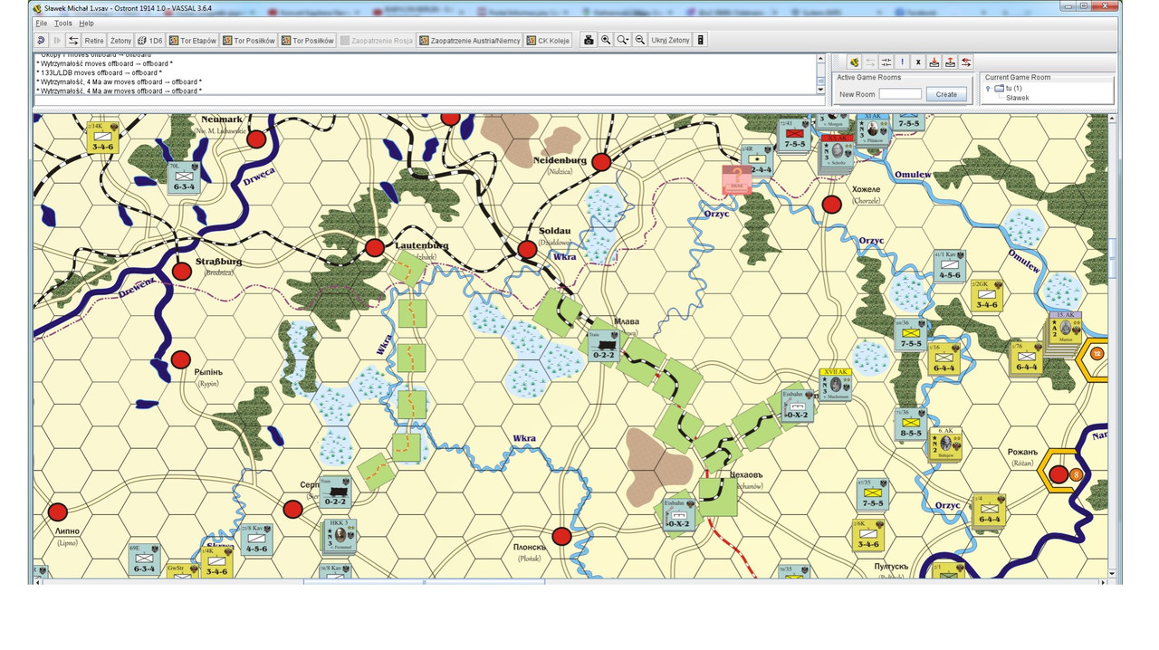This screenshot has height=650, width=1159.
Task: Click the 'Current Game Room' panel label
Action: click(1018, 78)
